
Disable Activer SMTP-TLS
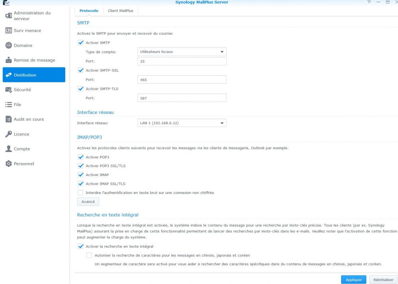point(80,89)
